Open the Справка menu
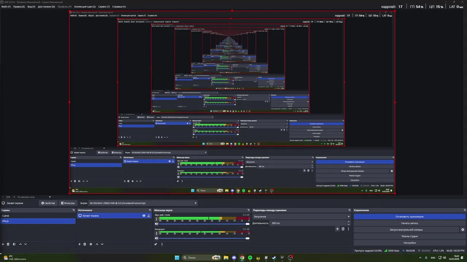This screenshot has width=467, height=262. (x=119, y=7)
